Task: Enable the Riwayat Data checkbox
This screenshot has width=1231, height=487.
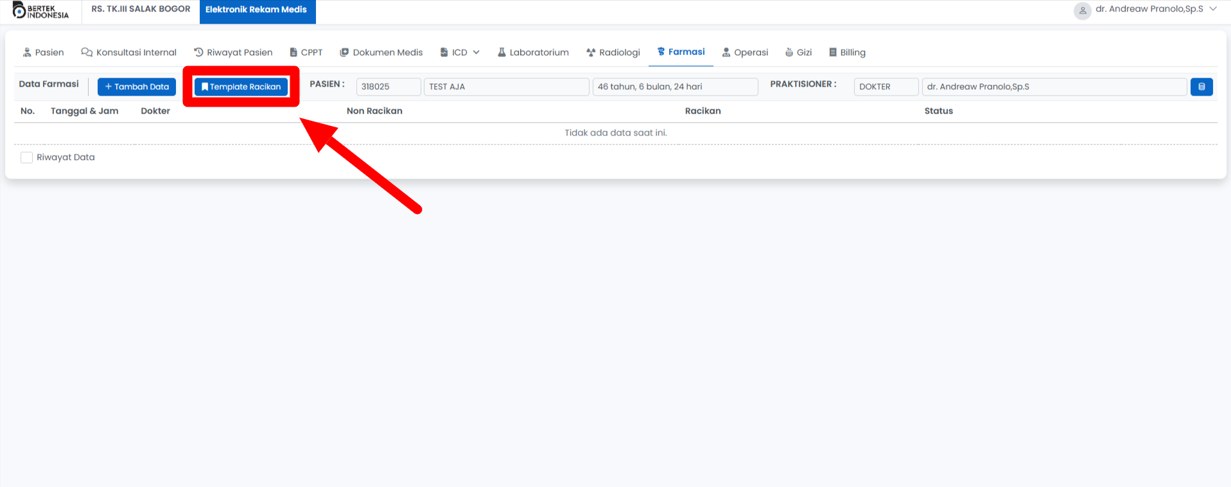Action: pos(26,157)
